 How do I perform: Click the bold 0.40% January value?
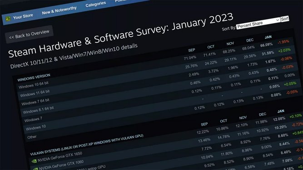[x=272, y=70]
